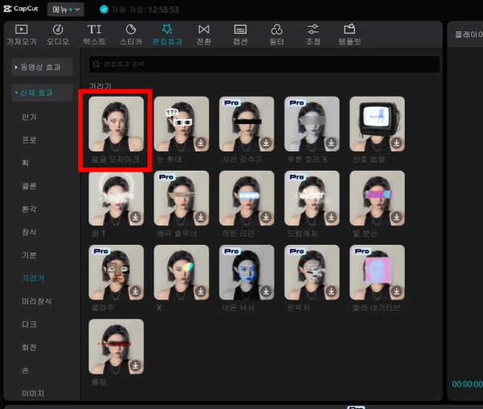Download the 왜곡 줄무늬 effect

click(x=200, y=217)
